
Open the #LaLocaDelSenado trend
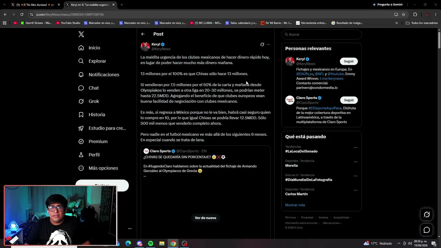coord(301,151)
